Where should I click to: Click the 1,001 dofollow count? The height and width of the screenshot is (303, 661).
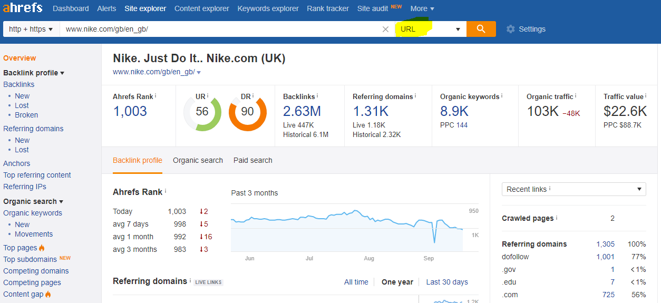(x=605, y=257)
